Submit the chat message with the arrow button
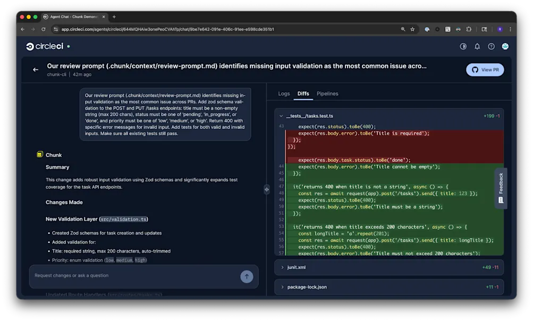 (x=247, y=276)
